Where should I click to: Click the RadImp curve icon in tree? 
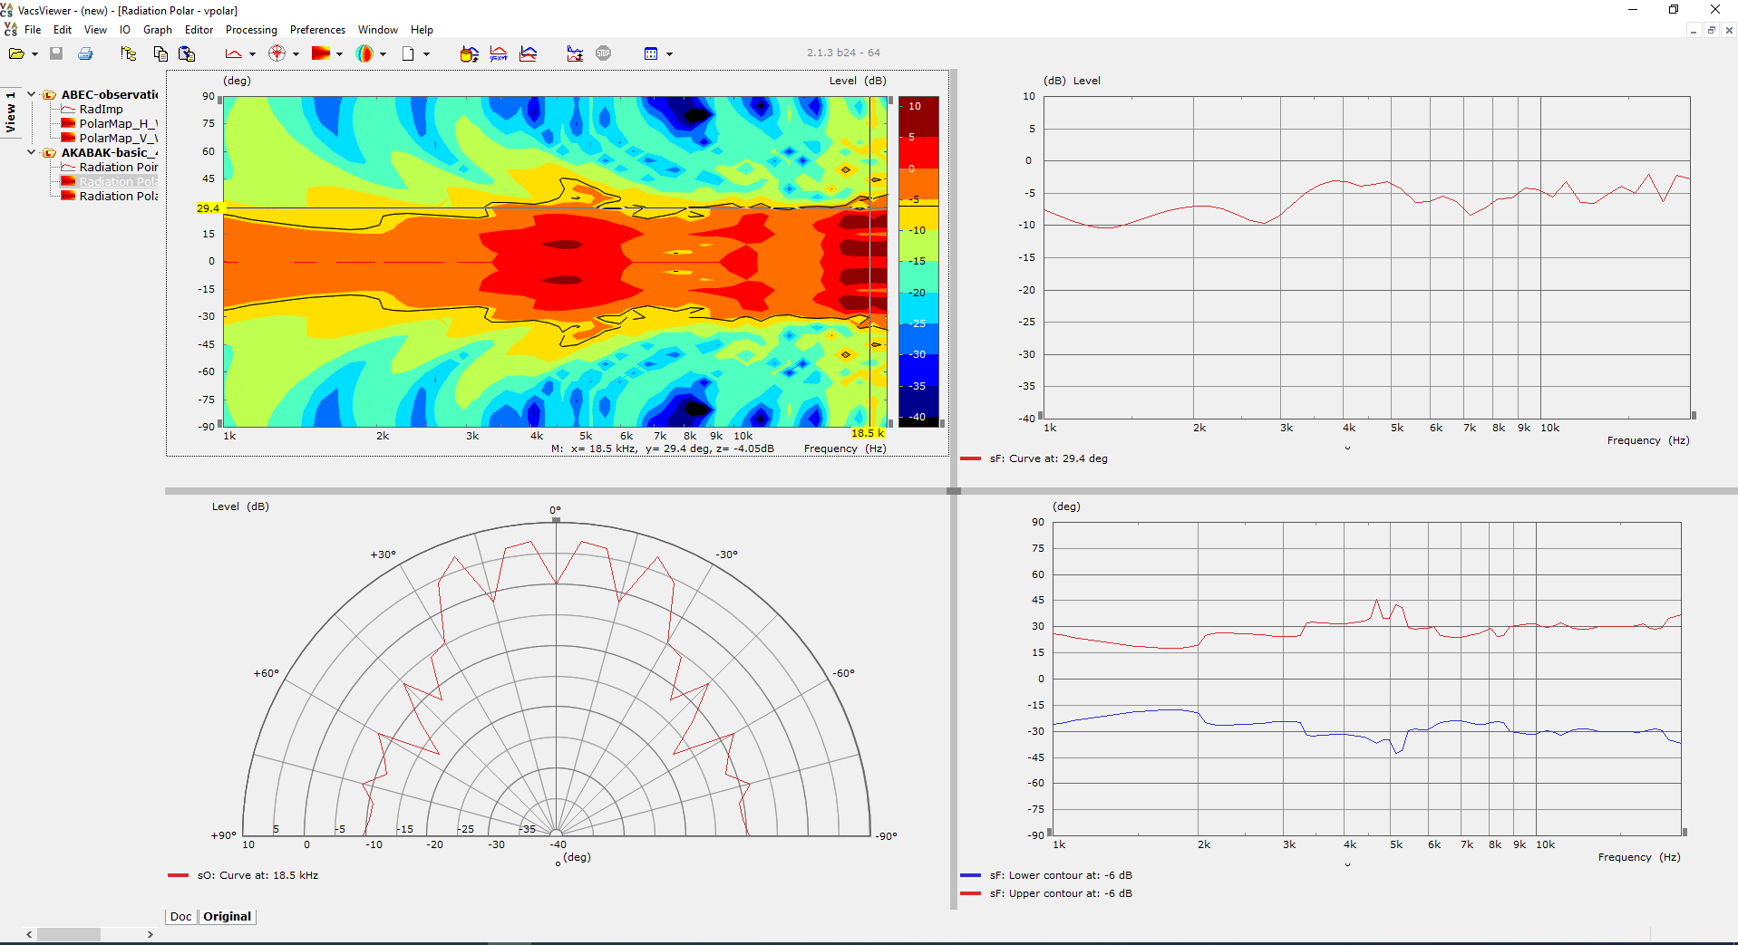pos(68,109)
